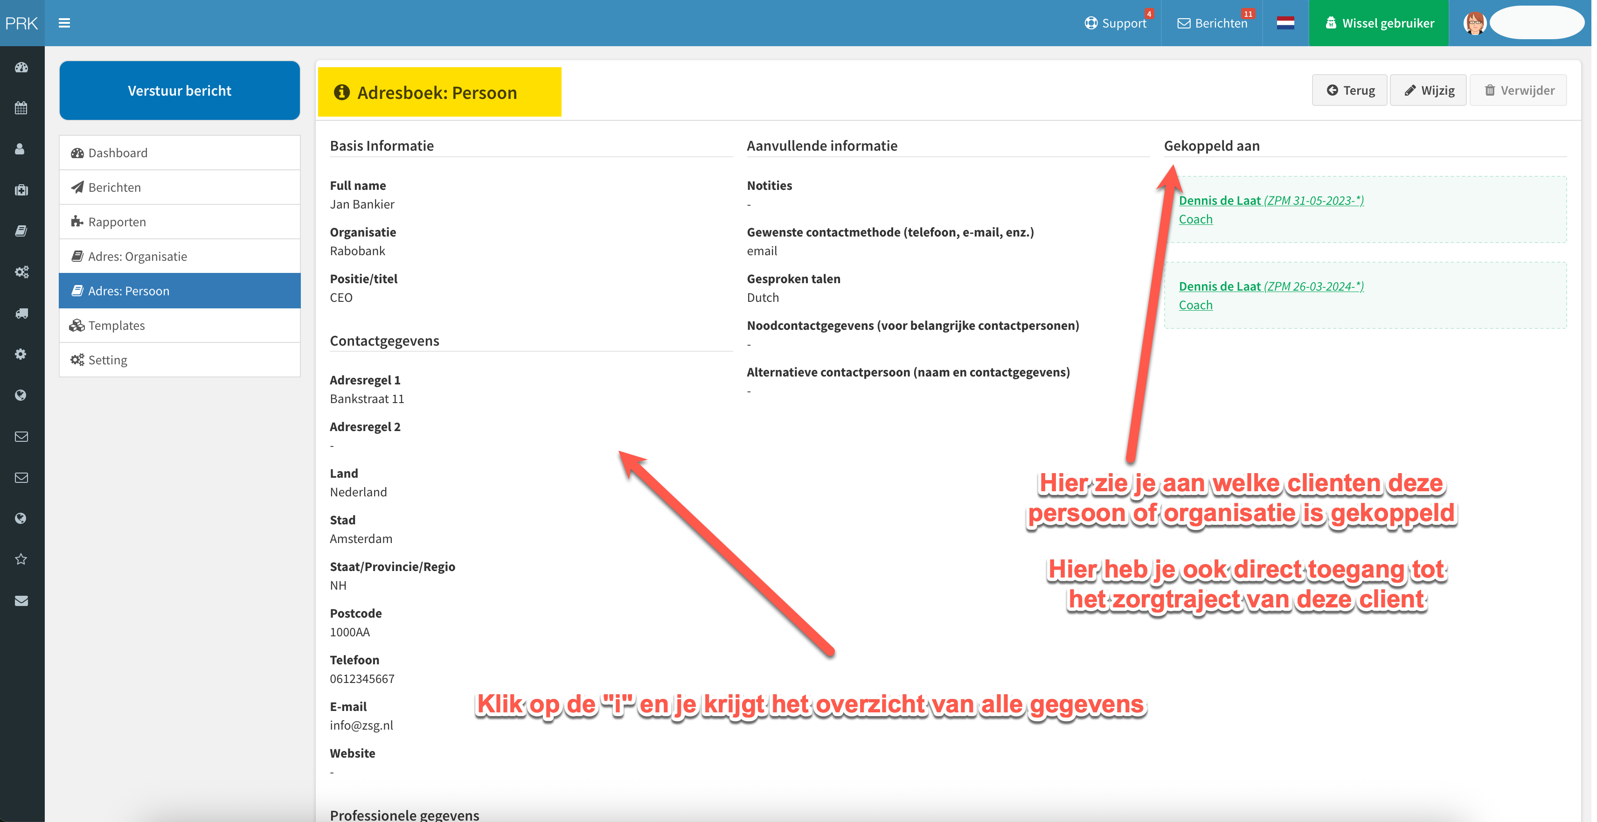This screenshot has width=1597, height=822.
Task: Click the book icon in dark sidebar
Action: pos(22,230)
